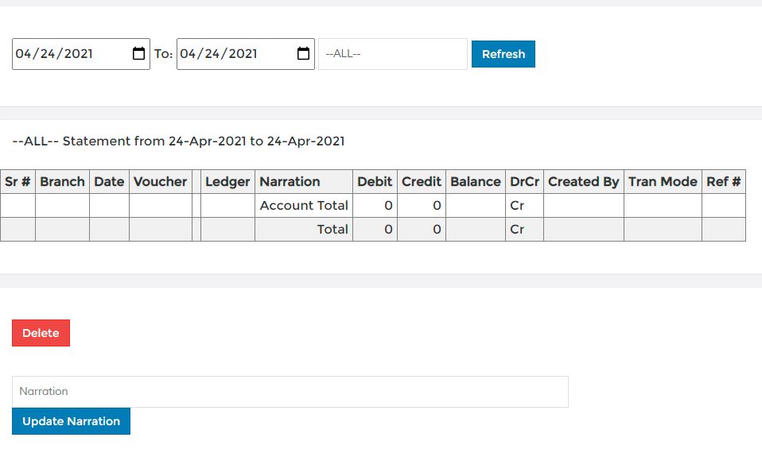This screenshot has width=762, height=449.
Task: Click the red Delete button
Action: (x=41, y=333)
